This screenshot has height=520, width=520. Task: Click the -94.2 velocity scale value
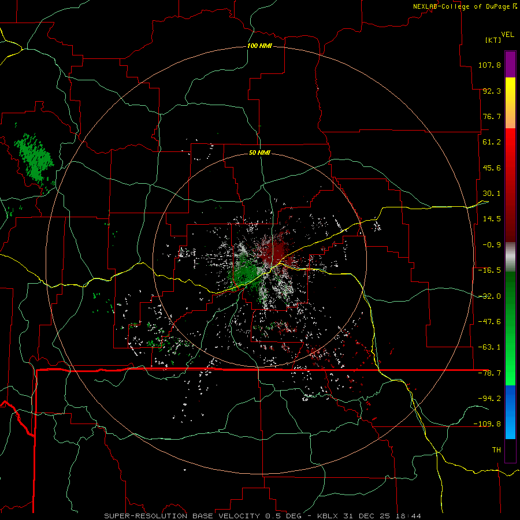tap(489, 399)
